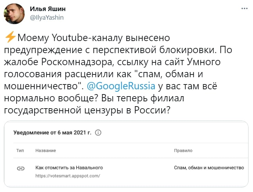Image resolution: width=253 pixels, height=192 pixels.
Task: Click the title Как отомстить за Навального
Action: tap(69, 168)
